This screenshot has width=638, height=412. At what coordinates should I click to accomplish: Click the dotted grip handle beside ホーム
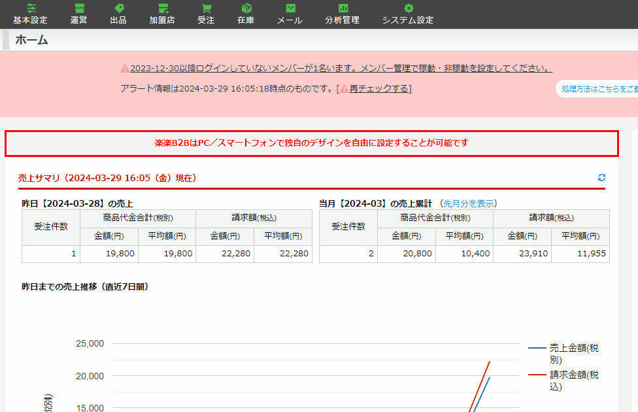6,40
